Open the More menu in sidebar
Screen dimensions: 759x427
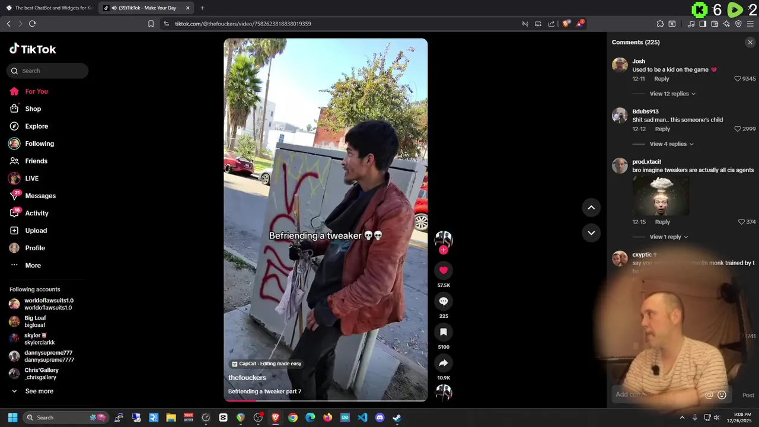point(33,265)
